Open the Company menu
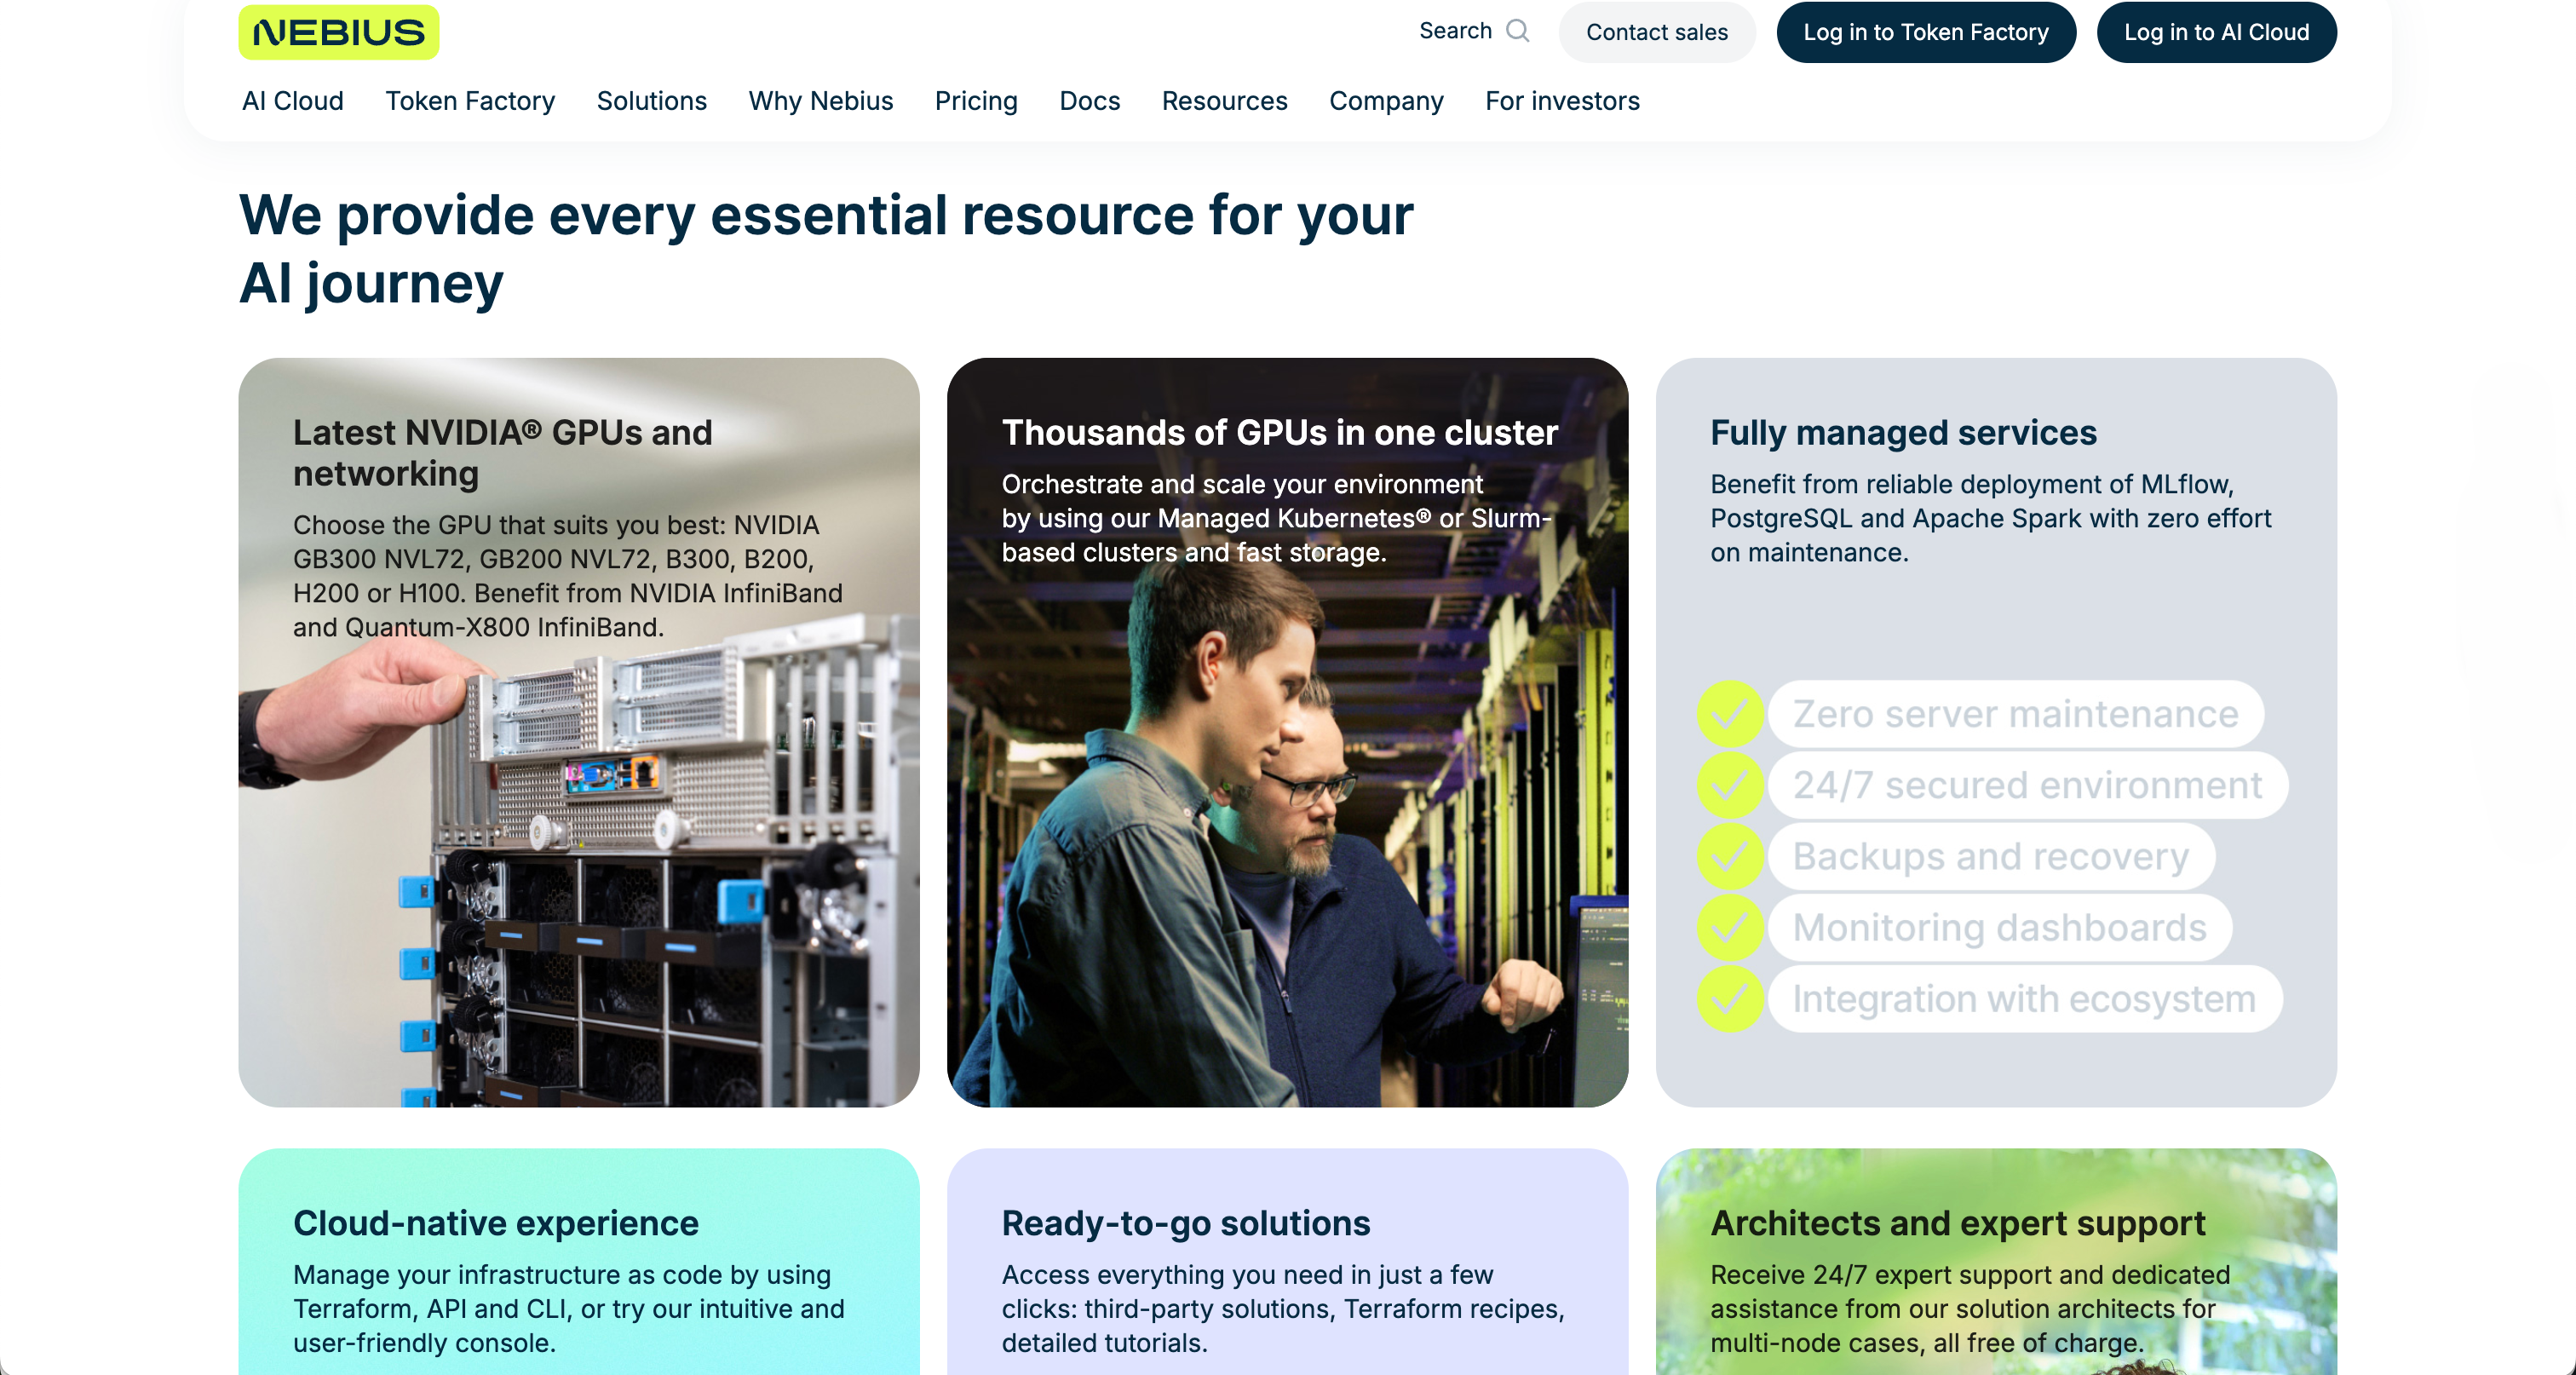The height and width of the screenshot is (1375, 2576). 1386,101
